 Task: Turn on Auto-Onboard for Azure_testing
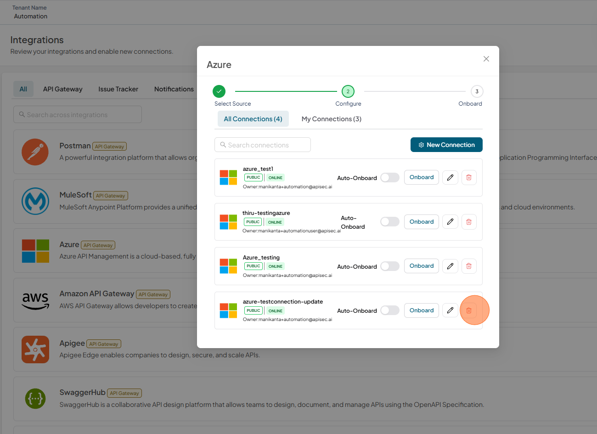point(390,266)
